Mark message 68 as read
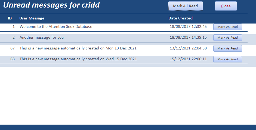Screen dimensions: 256x130 tap(228, 59)
